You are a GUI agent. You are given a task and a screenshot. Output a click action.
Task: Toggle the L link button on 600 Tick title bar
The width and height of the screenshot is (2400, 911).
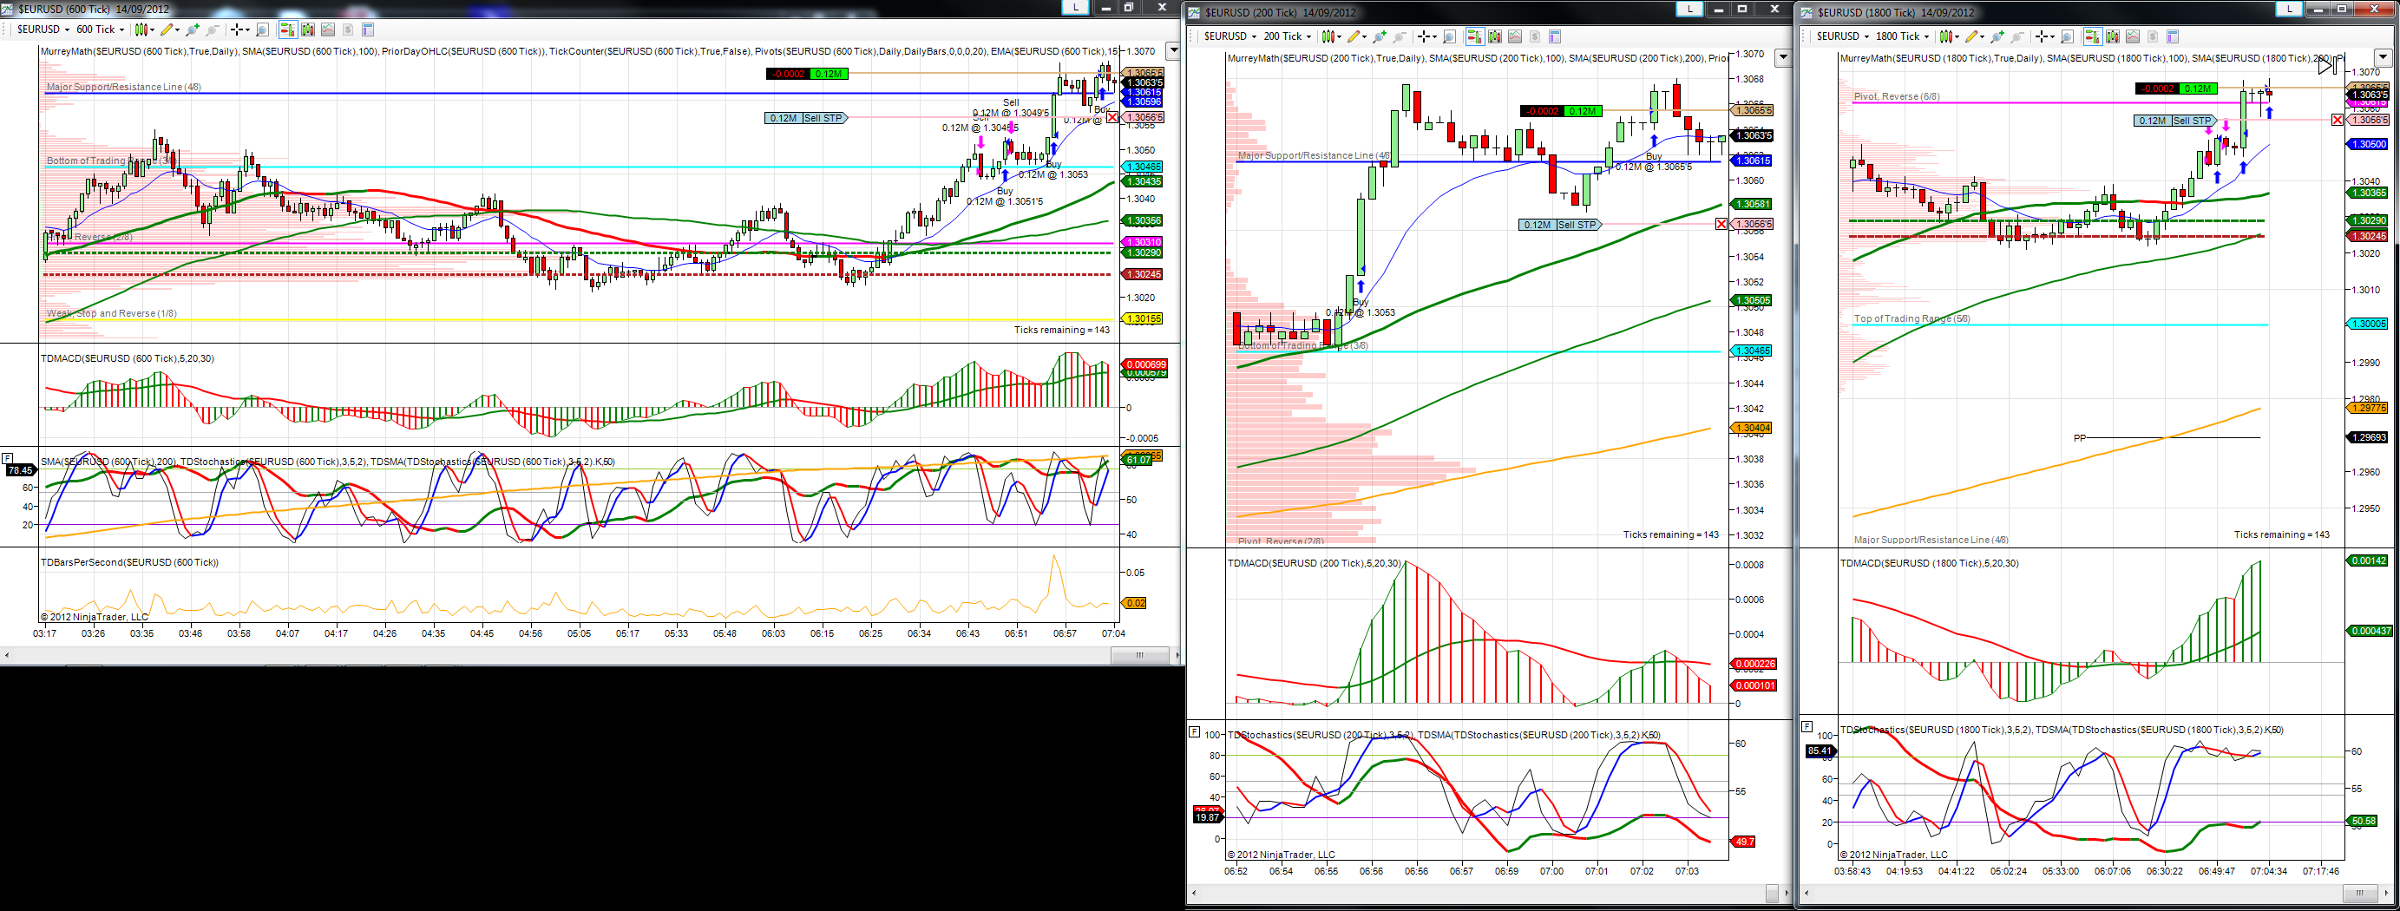pyautogui.click(x=1076, y=8)
